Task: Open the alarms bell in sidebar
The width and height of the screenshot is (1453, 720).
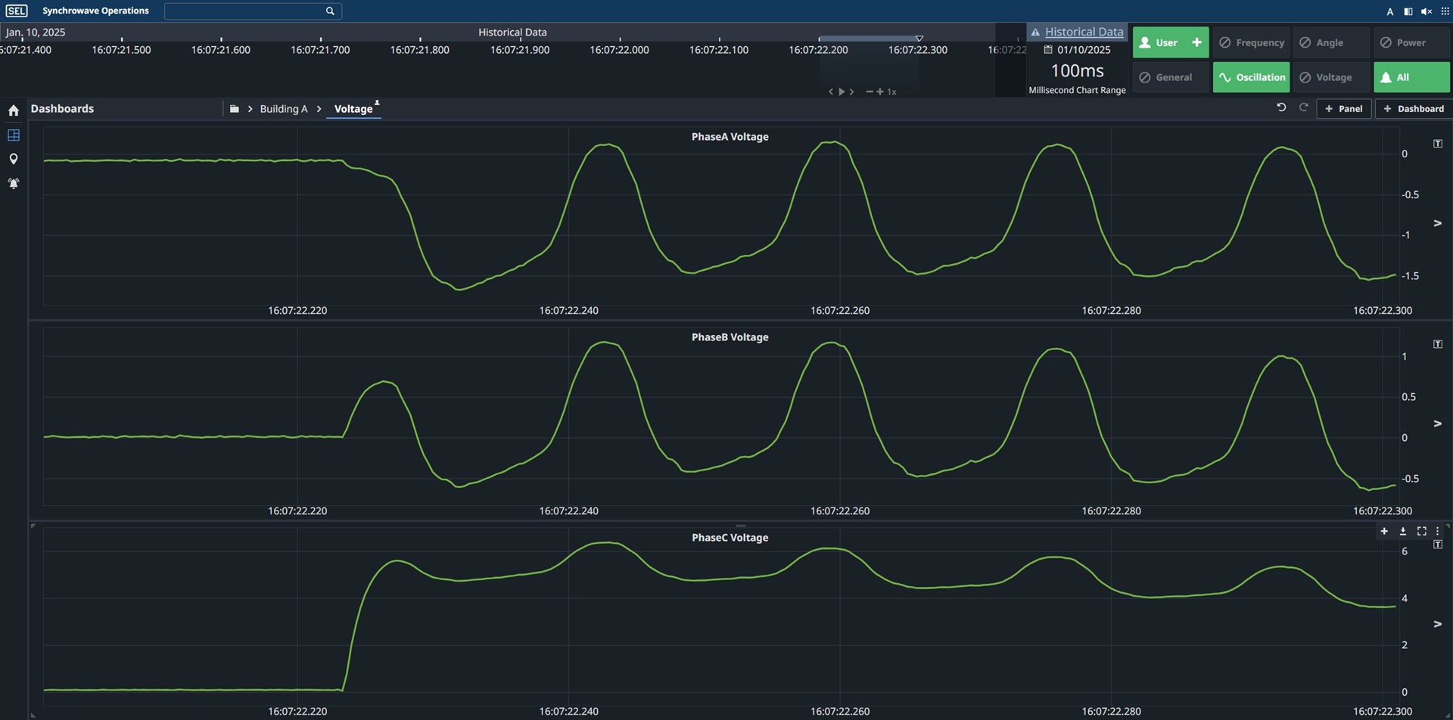Action: (x=14, y=183)
